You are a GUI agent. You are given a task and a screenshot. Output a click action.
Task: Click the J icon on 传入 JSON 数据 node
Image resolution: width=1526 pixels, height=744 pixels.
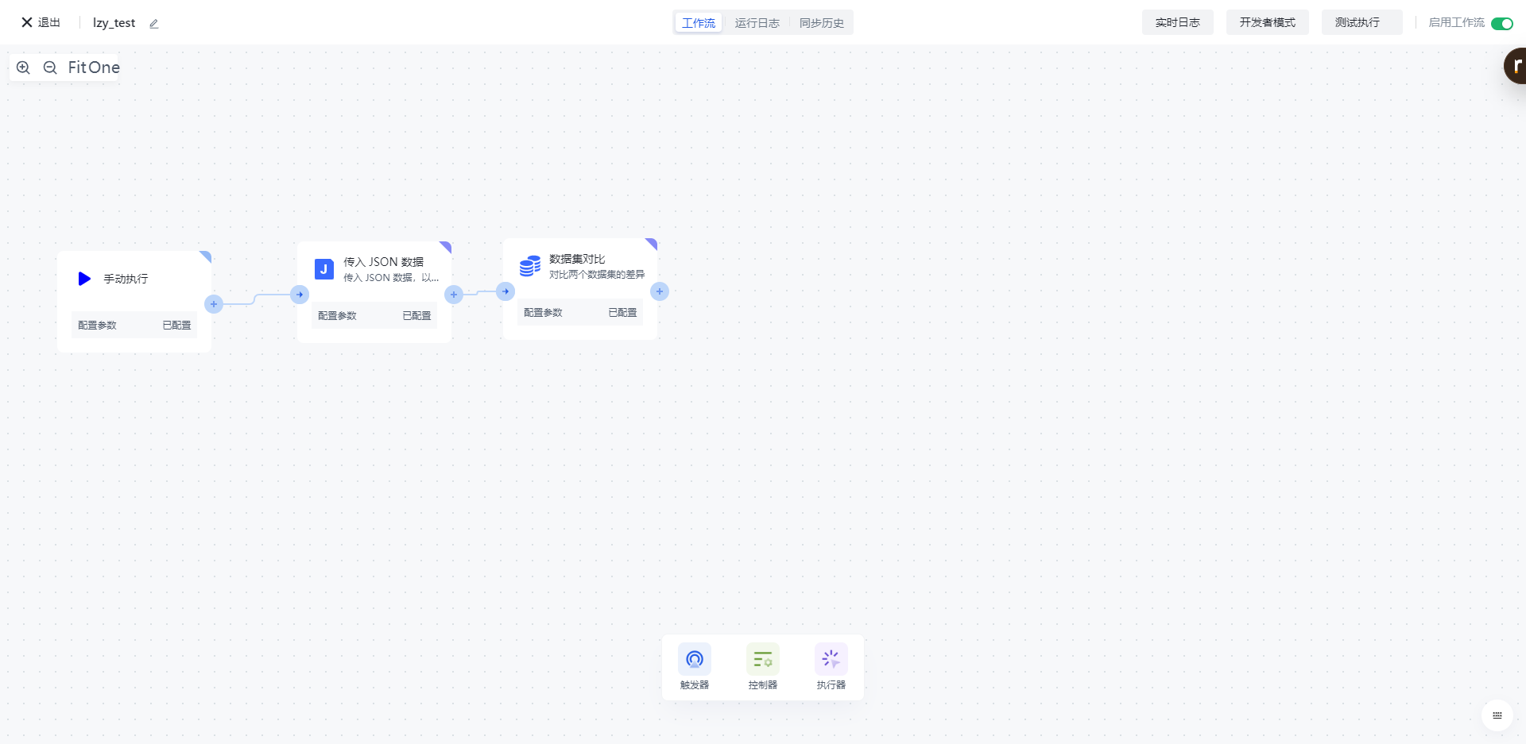(x=323, y=269)
